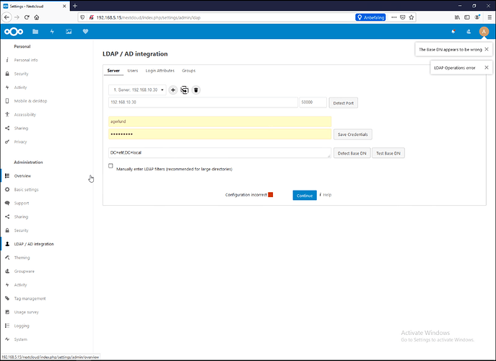
Task: Dismiss the Base DN wrong notification
Action: click(487, 49)
